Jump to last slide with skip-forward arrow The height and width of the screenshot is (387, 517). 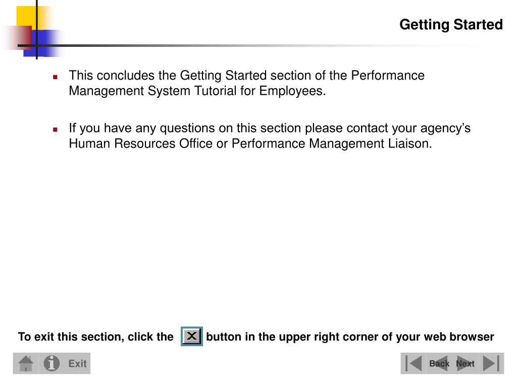pyautogui.click(x=491, y=363)
